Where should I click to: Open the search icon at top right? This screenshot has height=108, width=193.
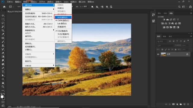point(179,7)
